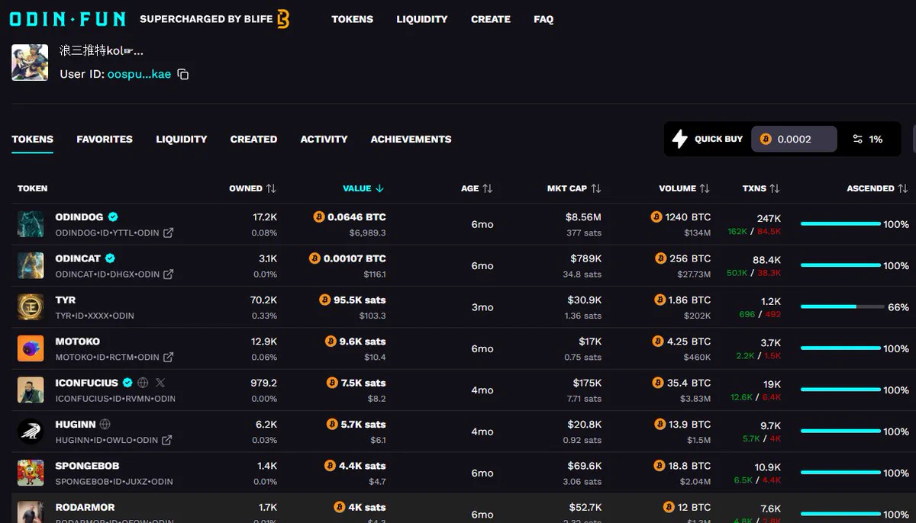Open FAQ in top navigation
The image size is (916, 523).
(x=543, y=19)
